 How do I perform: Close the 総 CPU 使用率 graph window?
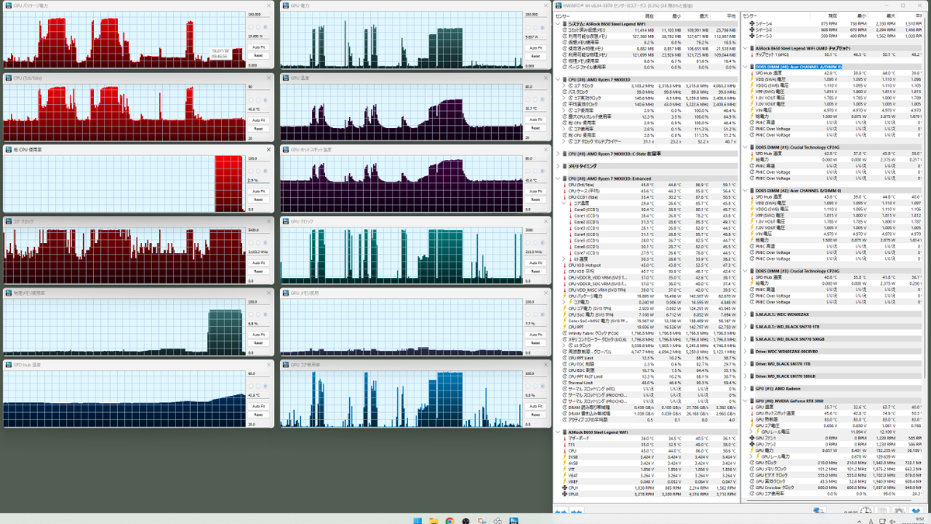268,150
